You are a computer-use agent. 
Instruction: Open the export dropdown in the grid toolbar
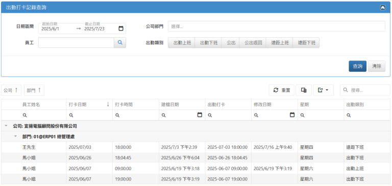[323, 90]
